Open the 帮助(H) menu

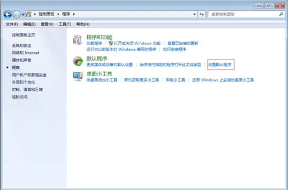coord(83,24)
